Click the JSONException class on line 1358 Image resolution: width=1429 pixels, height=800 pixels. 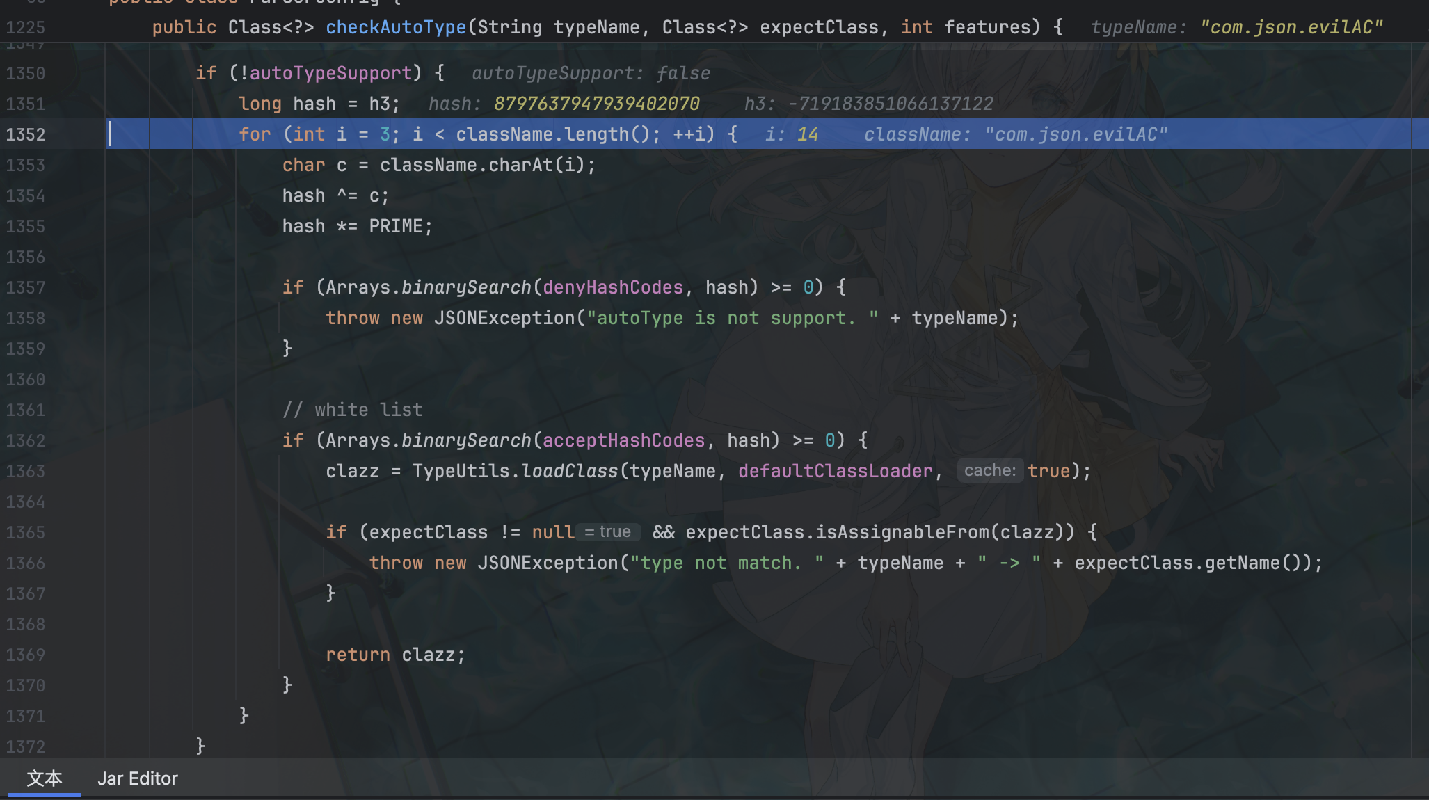[x=504, y=318]
